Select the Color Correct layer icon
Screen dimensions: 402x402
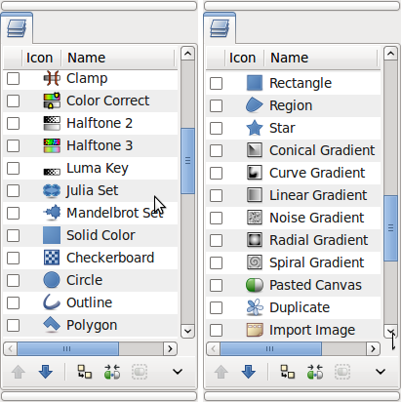click(x=52, y=100)
